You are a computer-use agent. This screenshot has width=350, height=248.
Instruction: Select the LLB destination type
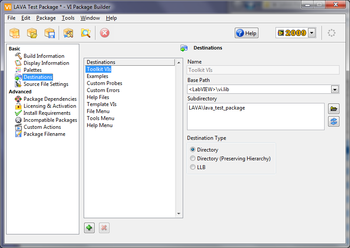(193, 167)
